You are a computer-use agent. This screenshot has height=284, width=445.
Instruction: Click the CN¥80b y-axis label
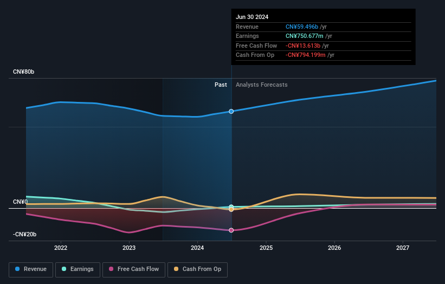(23, 72)
